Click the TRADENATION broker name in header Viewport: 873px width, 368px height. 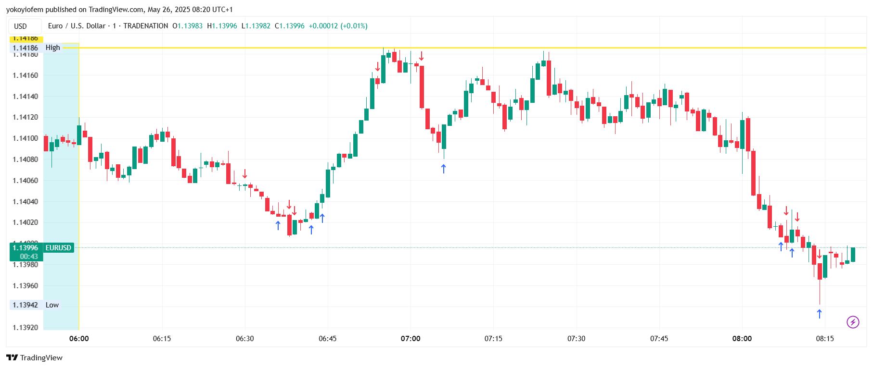pos(146,26)
